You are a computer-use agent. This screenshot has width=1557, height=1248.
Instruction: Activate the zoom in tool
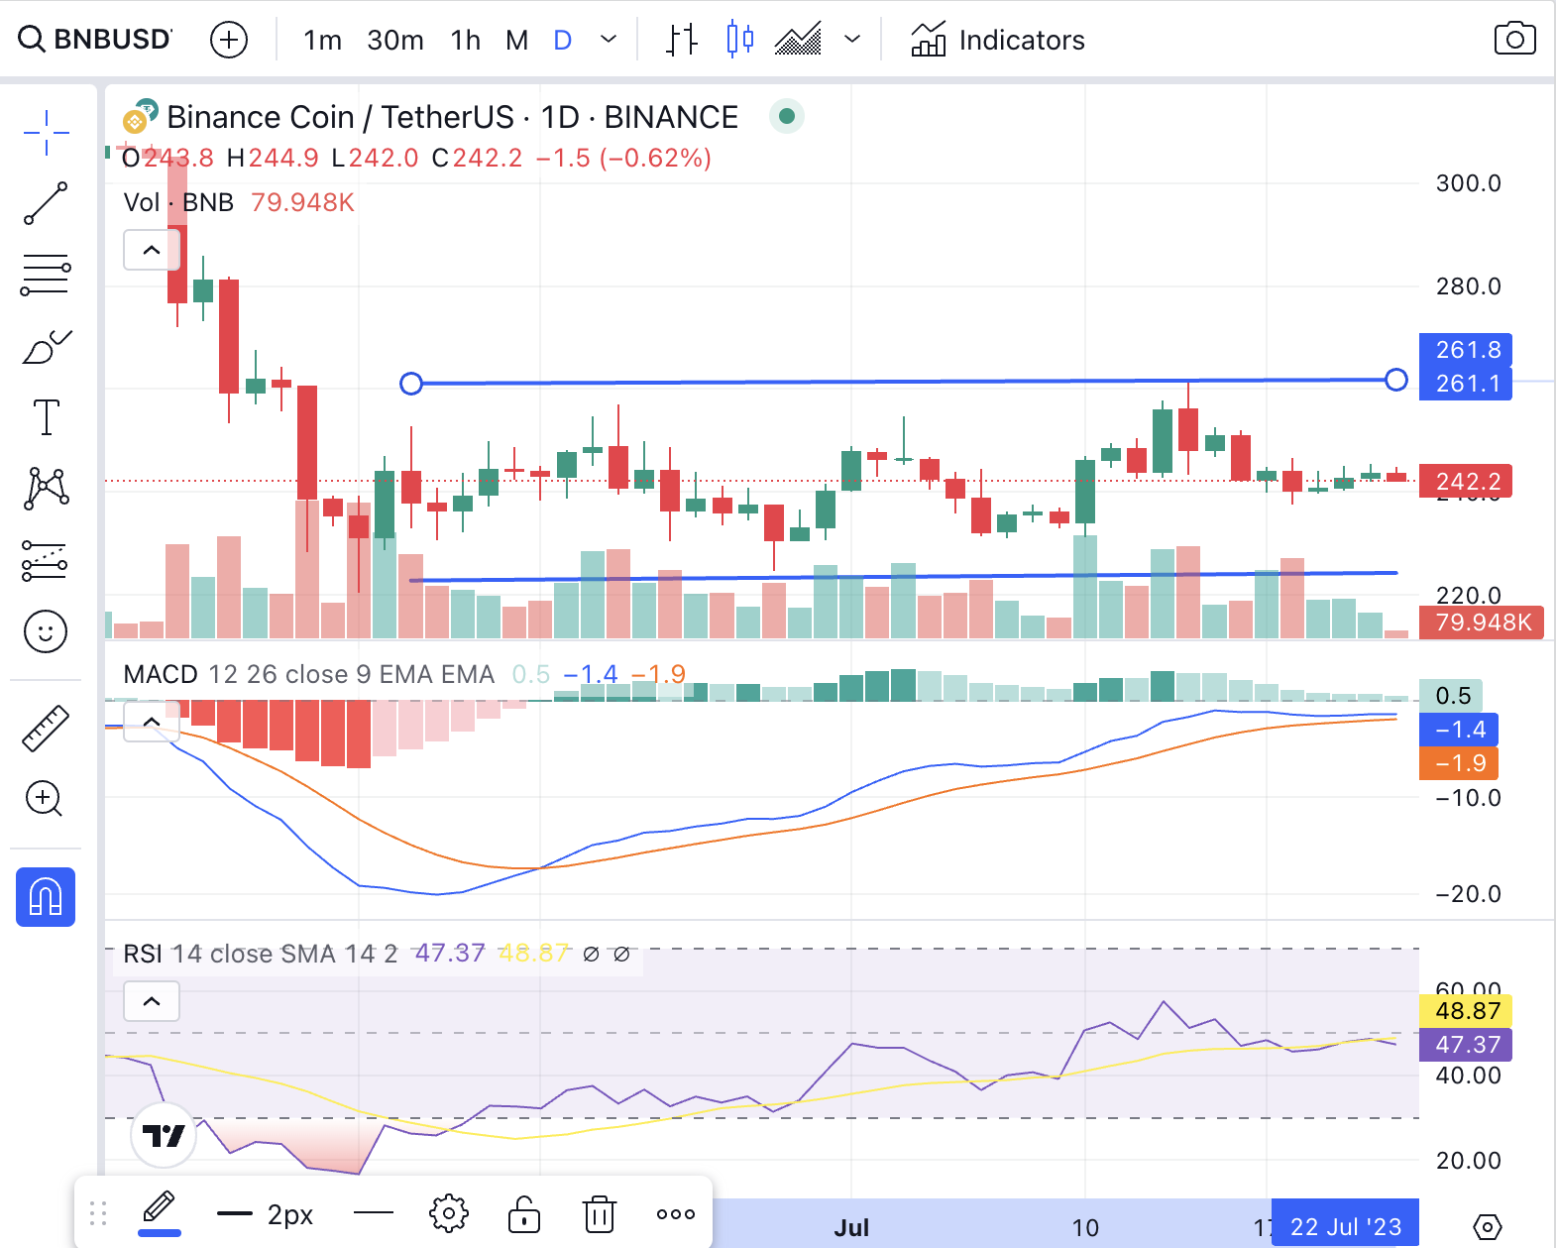46,799
